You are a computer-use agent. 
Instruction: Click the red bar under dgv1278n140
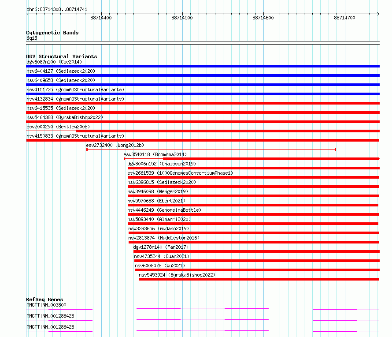coord(256,251)
